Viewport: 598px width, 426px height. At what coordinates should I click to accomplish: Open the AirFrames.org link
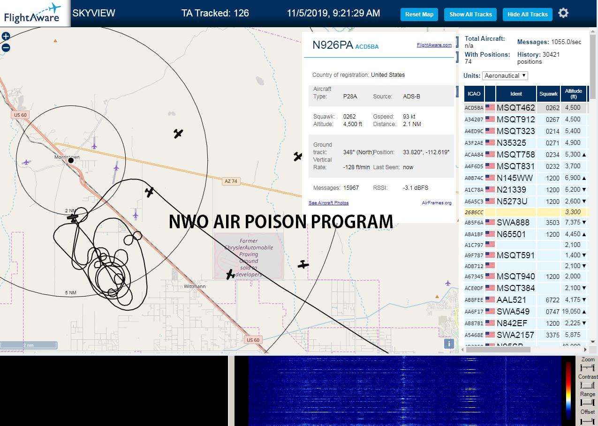[x=437, y=203]
